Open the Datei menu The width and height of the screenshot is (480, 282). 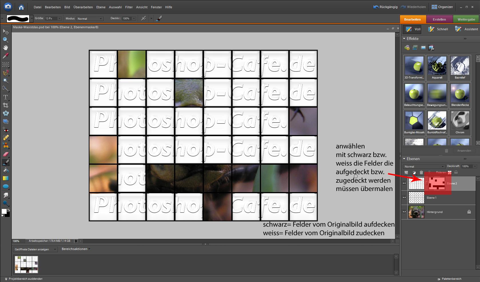(x=37, y=7)
